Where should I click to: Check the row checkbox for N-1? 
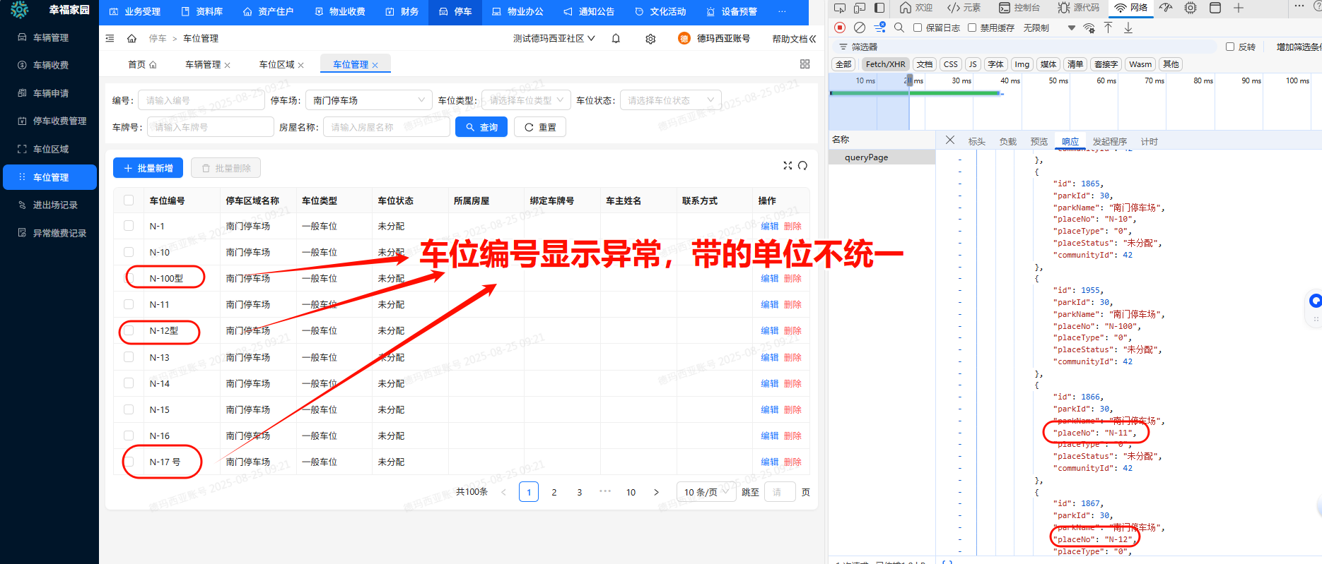click(x=129, y=226)
